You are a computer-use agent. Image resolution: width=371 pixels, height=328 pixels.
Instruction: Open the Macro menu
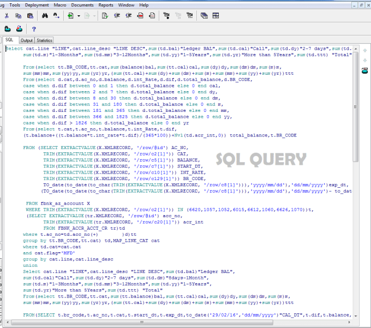60,5
